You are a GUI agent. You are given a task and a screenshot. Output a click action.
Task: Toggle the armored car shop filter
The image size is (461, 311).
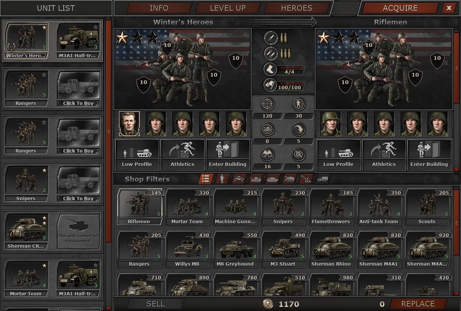(239, 179)
